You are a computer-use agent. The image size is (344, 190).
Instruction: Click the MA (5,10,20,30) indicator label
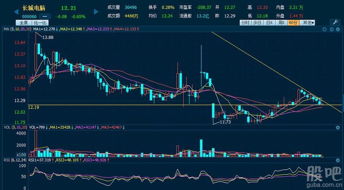coord(18,29)
